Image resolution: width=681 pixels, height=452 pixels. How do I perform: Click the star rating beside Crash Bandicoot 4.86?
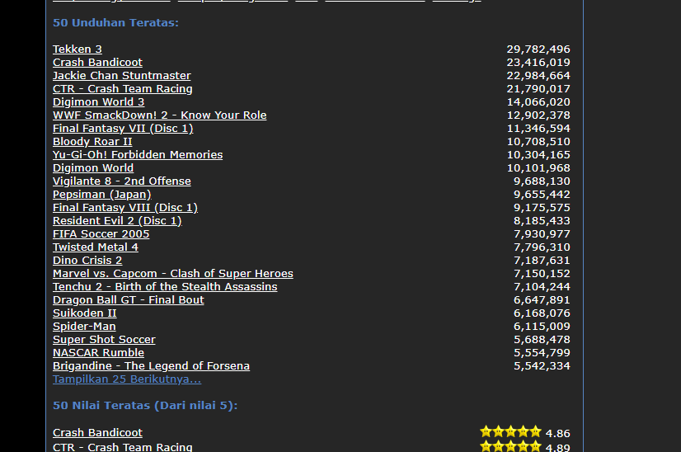(511, 431)
